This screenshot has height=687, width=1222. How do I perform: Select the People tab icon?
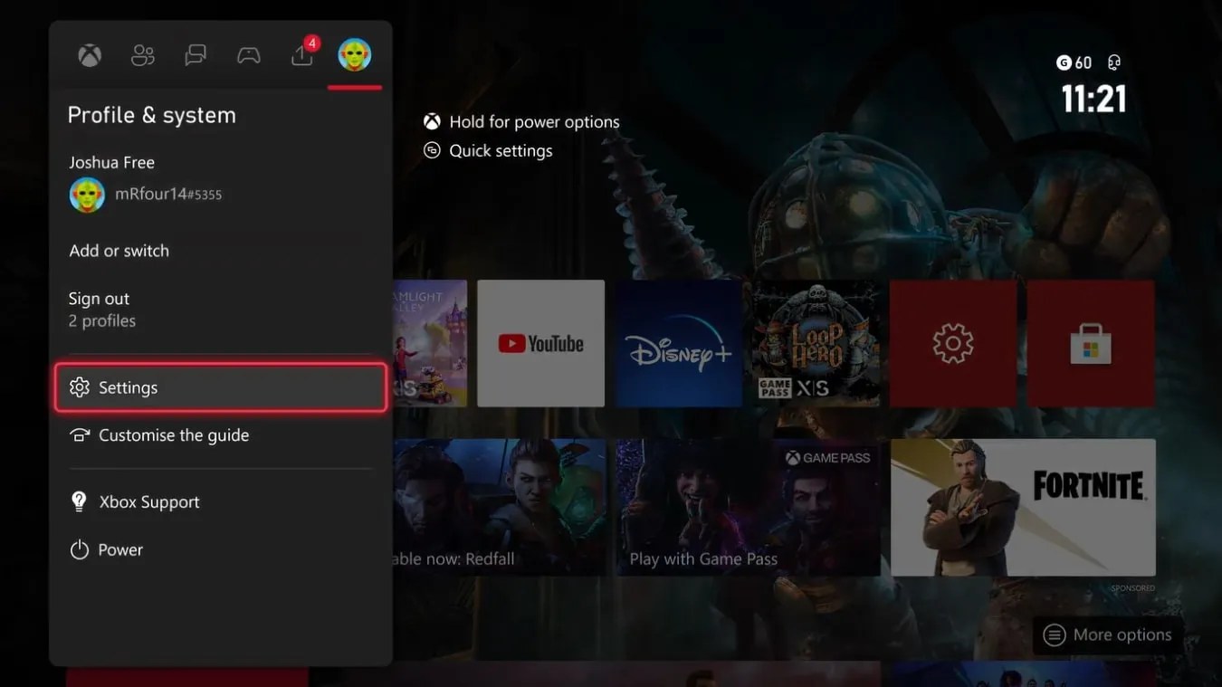[x=141, y=54]
